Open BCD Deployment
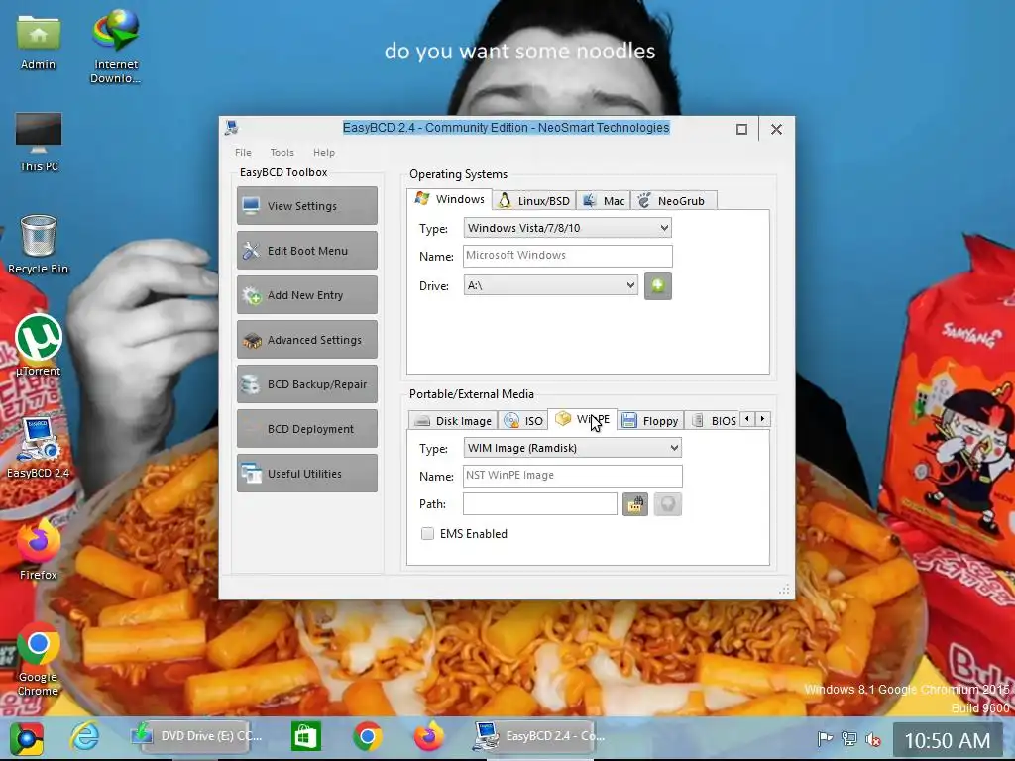 307,429
